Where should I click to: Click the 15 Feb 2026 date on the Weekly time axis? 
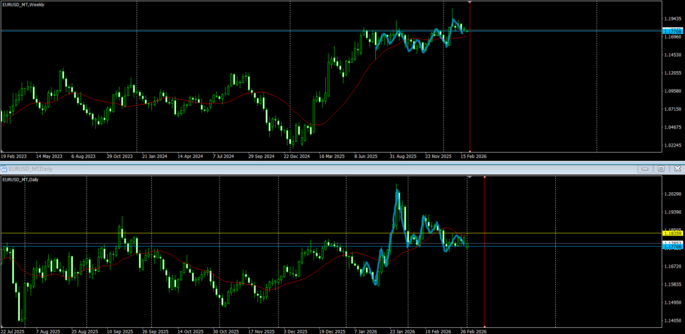471,156
